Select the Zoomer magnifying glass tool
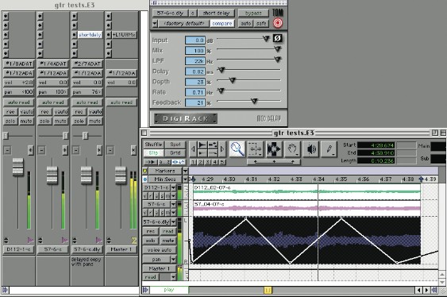This screenshot has width=447, height=297. click(x=237, y=149)
